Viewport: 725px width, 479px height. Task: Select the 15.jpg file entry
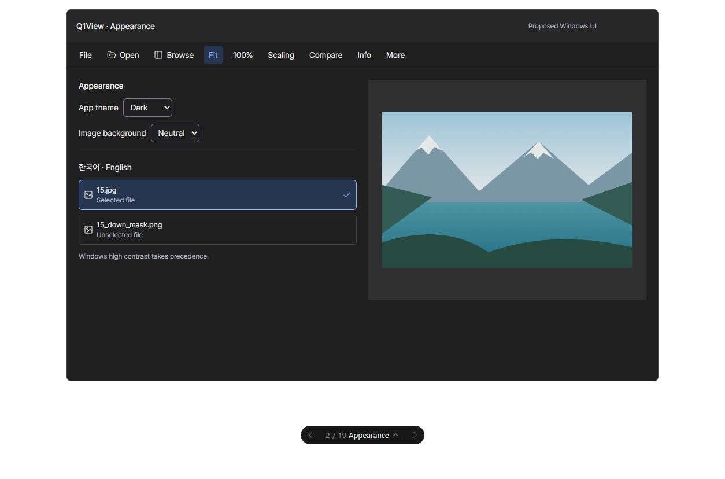click(217, 195)
